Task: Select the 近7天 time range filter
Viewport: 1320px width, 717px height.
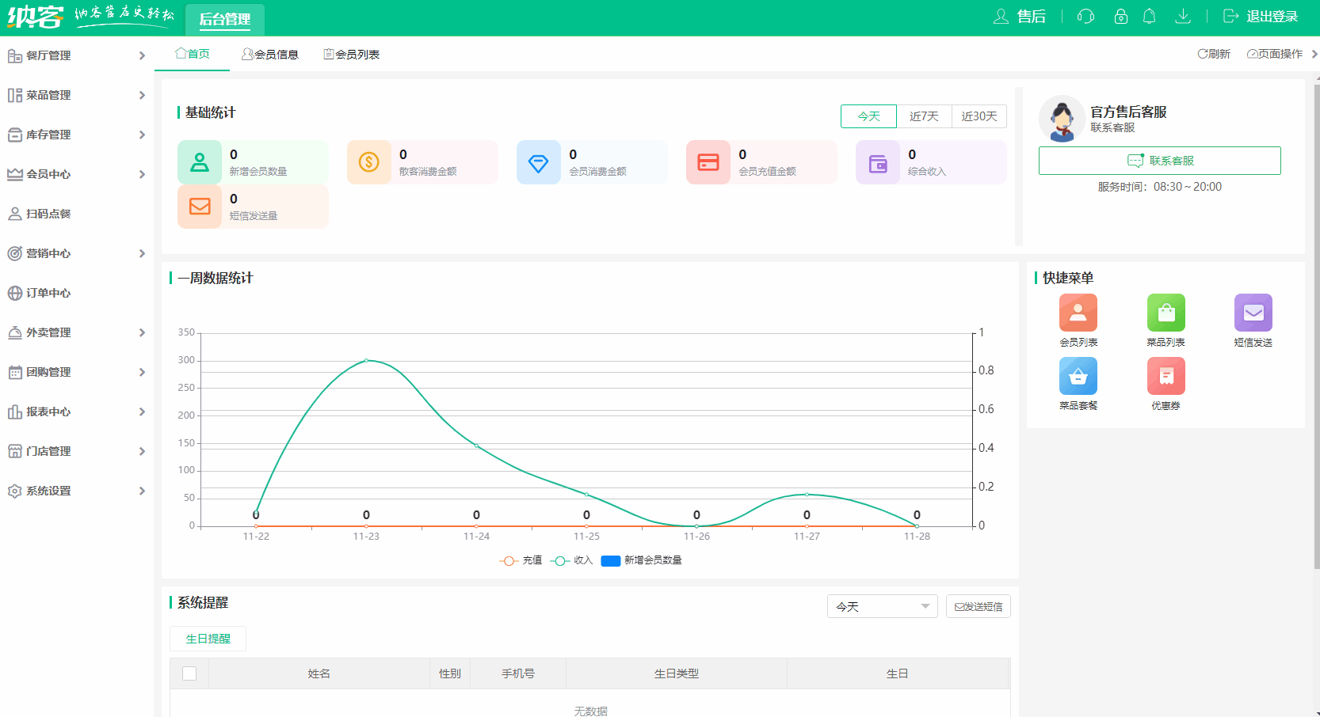Action: tap(924, 116)
